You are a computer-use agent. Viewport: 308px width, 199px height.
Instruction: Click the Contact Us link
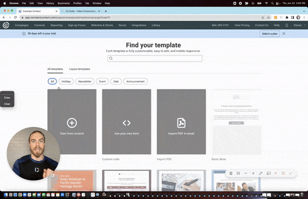(262, 25)
